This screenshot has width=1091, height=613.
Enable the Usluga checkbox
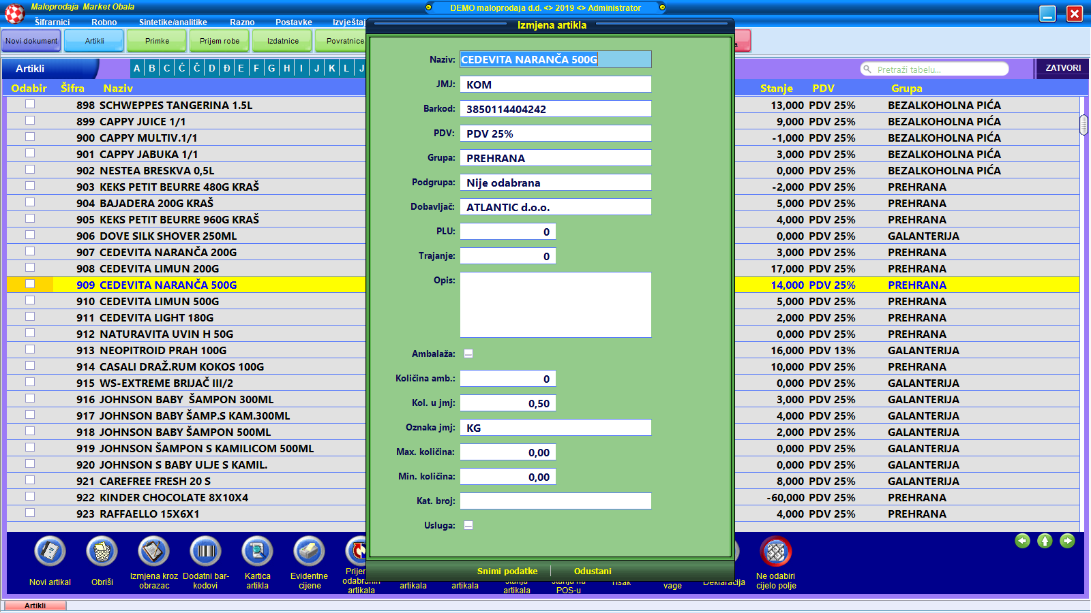tap(468, 525)
